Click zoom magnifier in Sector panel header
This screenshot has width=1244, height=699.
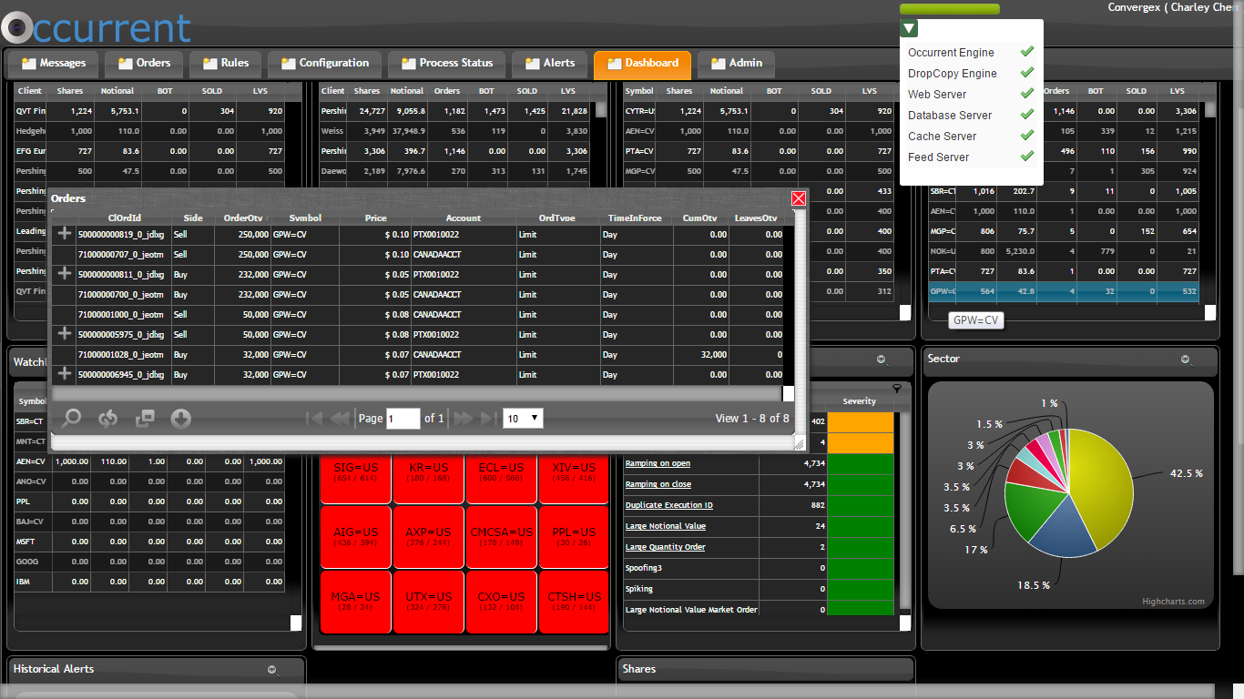coord(1186,360)
